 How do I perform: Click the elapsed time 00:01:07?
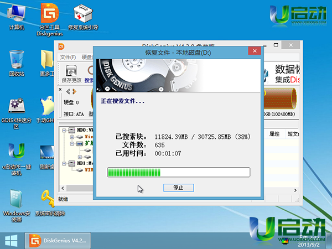point(168,153)
